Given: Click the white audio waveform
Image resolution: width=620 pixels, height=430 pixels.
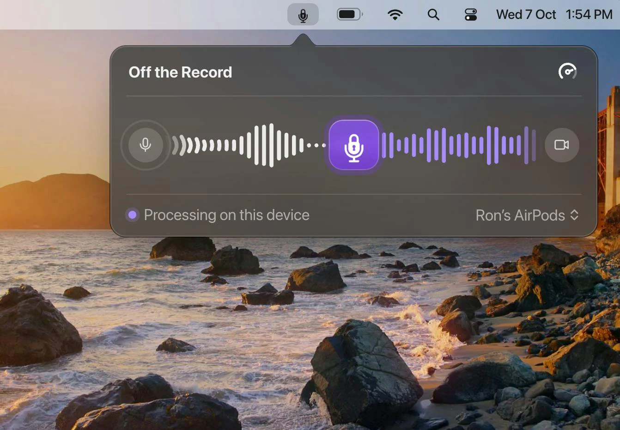Looking at the screenshot, I should point(249,145).
